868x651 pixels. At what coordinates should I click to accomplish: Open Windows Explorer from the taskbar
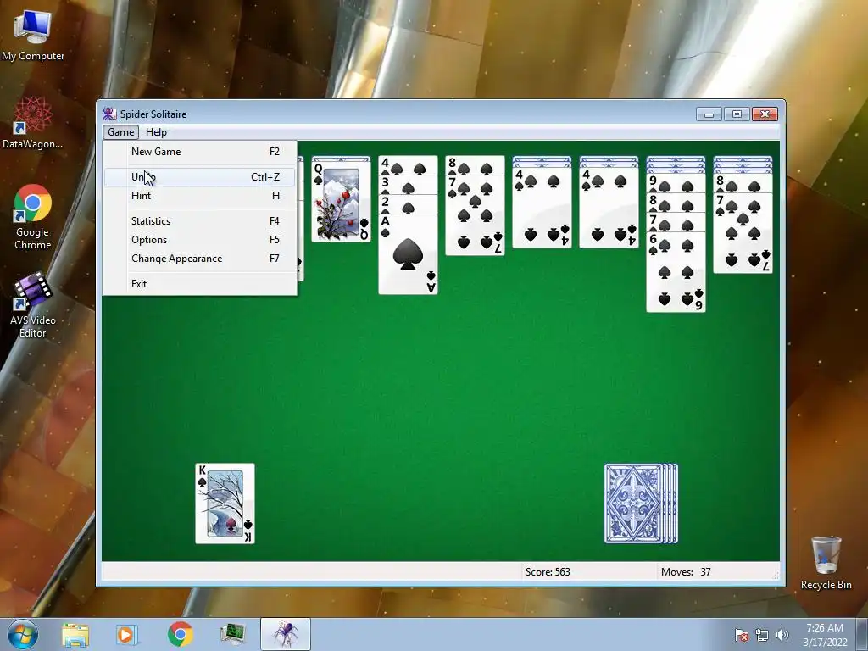[75, 634]
